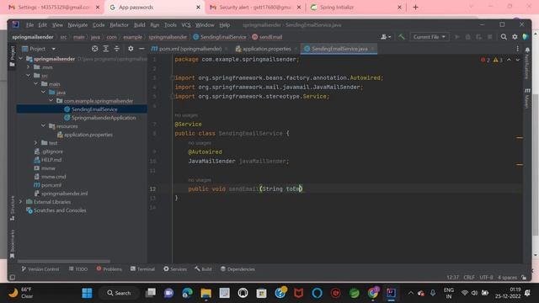Click UTF-8 encoding in status bar
The width and height of the screenshot is (539, 303).
(x=486, y=277)
